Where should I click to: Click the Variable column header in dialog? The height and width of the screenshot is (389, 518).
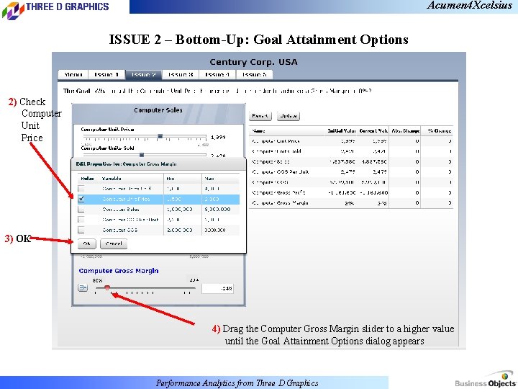(x=112, y=179)
